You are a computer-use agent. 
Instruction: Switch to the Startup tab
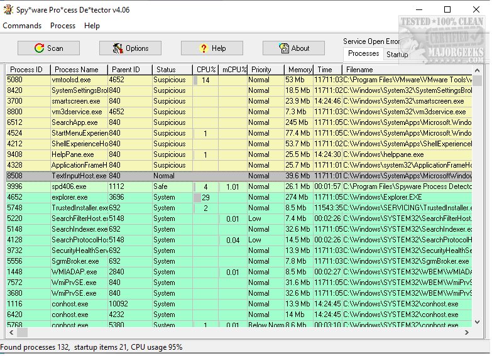point(397,55)
